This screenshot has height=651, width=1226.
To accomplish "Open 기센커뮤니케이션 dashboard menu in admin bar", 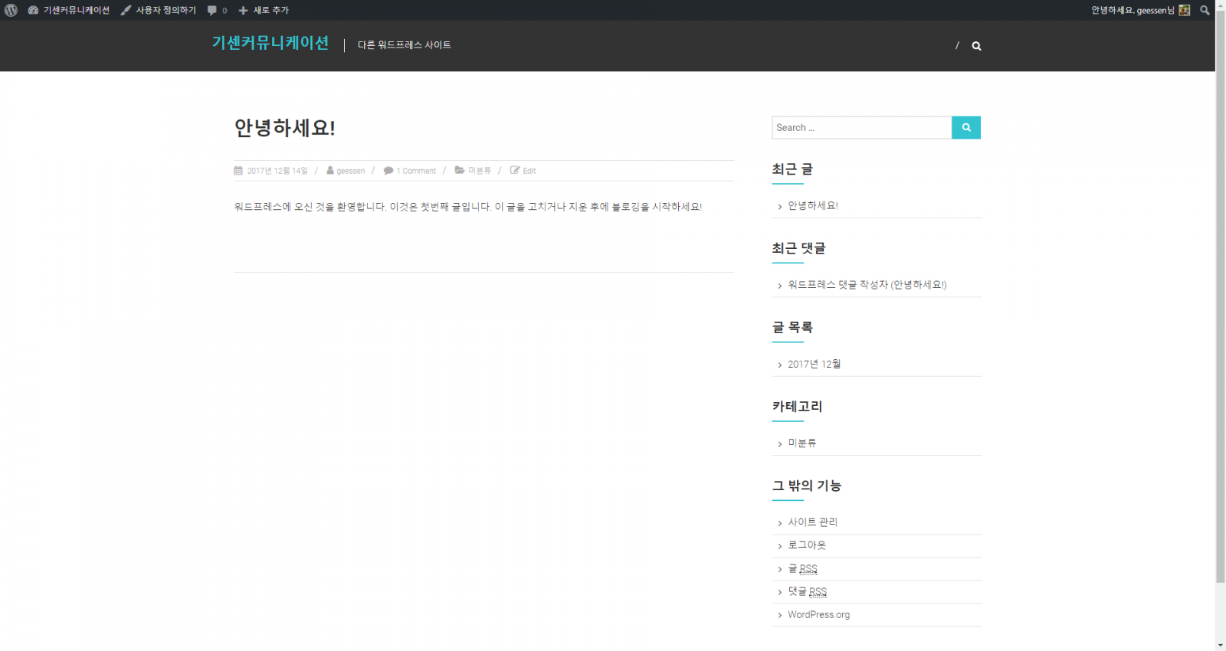I will point(69,10).
